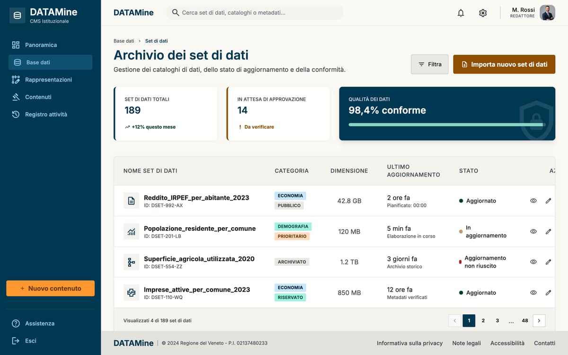The height and width of the screenshot is (355, 568).
Task: Click Da verificare warning text
Action: click(259, 127)
